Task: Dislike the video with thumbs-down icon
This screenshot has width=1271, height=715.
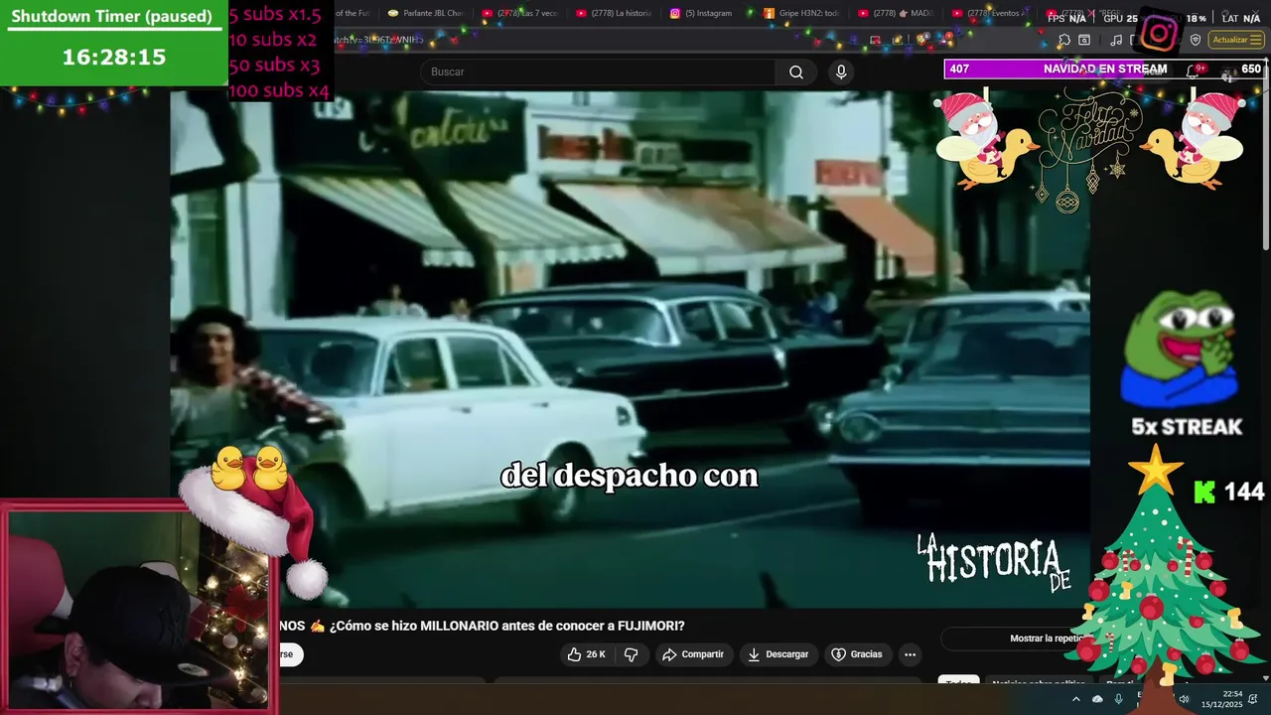Action: [x=631, y=654]
